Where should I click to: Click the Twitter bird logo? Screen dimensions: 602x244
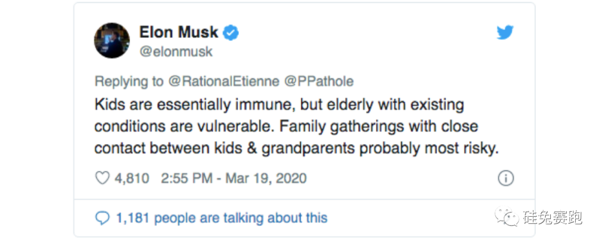[504, 33]
